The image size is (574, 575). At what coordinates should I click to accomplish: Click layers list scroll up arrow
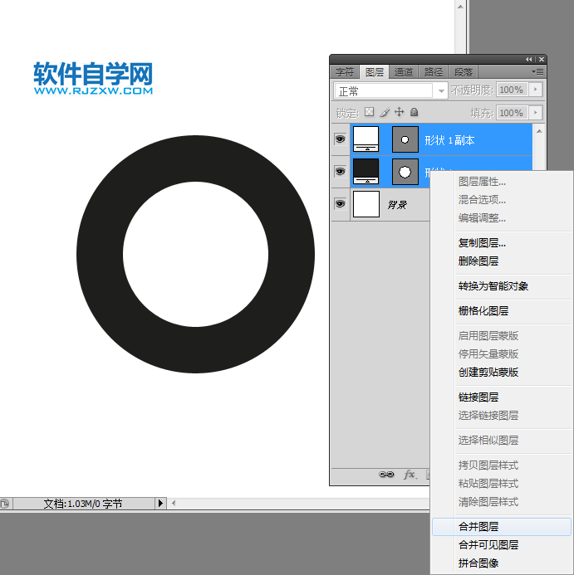[x=539, y=131]
